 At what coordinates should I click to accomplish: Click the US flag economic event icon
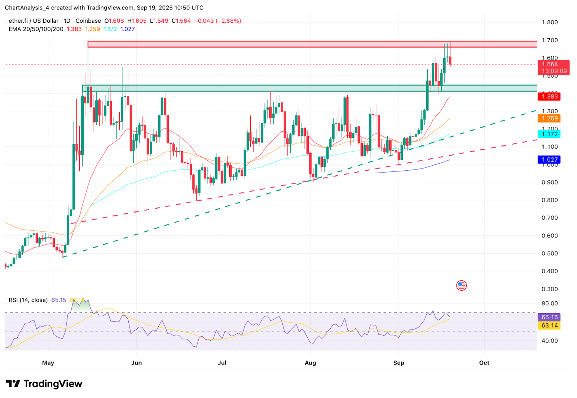(461, 285)
